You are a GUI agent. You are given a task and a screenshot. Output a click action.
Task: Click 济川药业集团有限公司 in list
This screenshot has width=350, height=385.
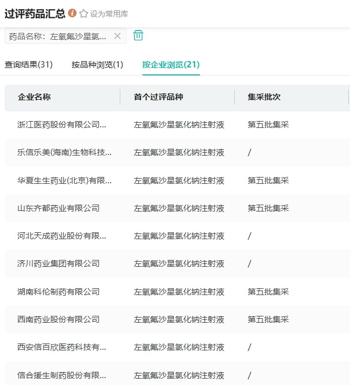(59, 263)
